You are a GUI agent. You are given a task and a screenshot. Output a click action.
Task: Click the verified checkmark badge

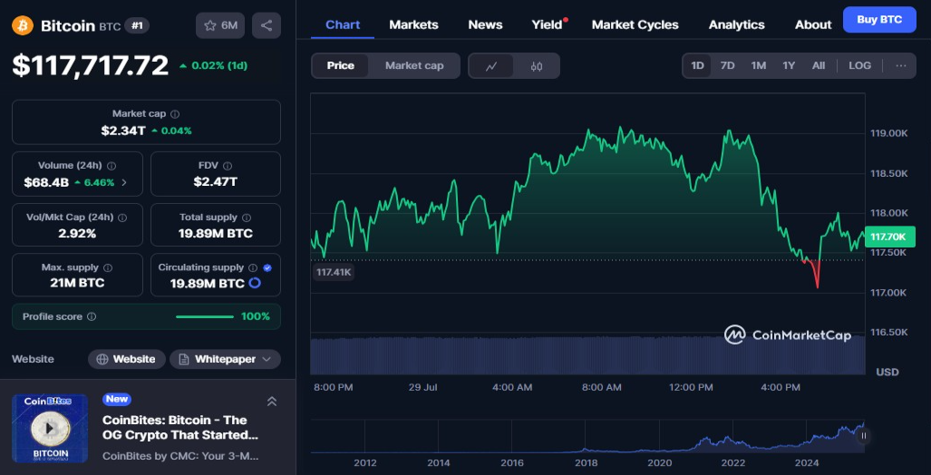267,268
